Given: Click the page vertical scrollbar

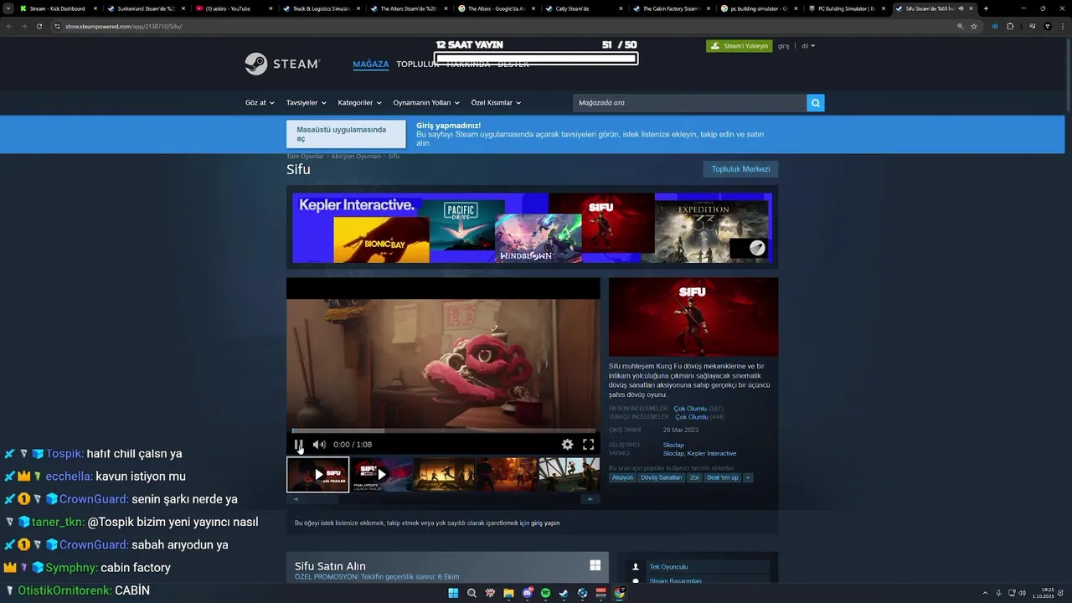Looking at the screenshot, I should 1068,75.
